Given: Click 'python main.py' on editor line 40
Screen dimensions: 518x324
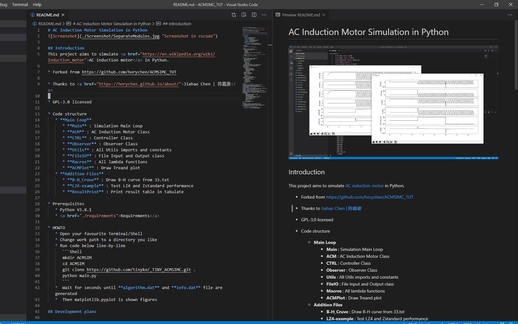Looking at the screenshot, I should pos(79,275).
